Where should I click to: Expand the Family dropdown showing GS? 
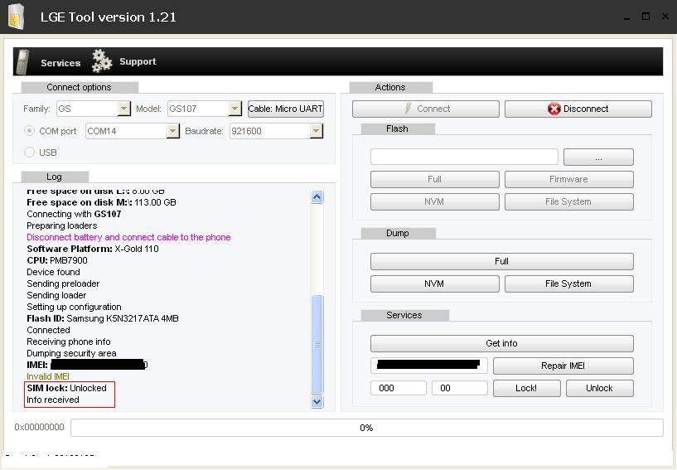coord(123,109)
